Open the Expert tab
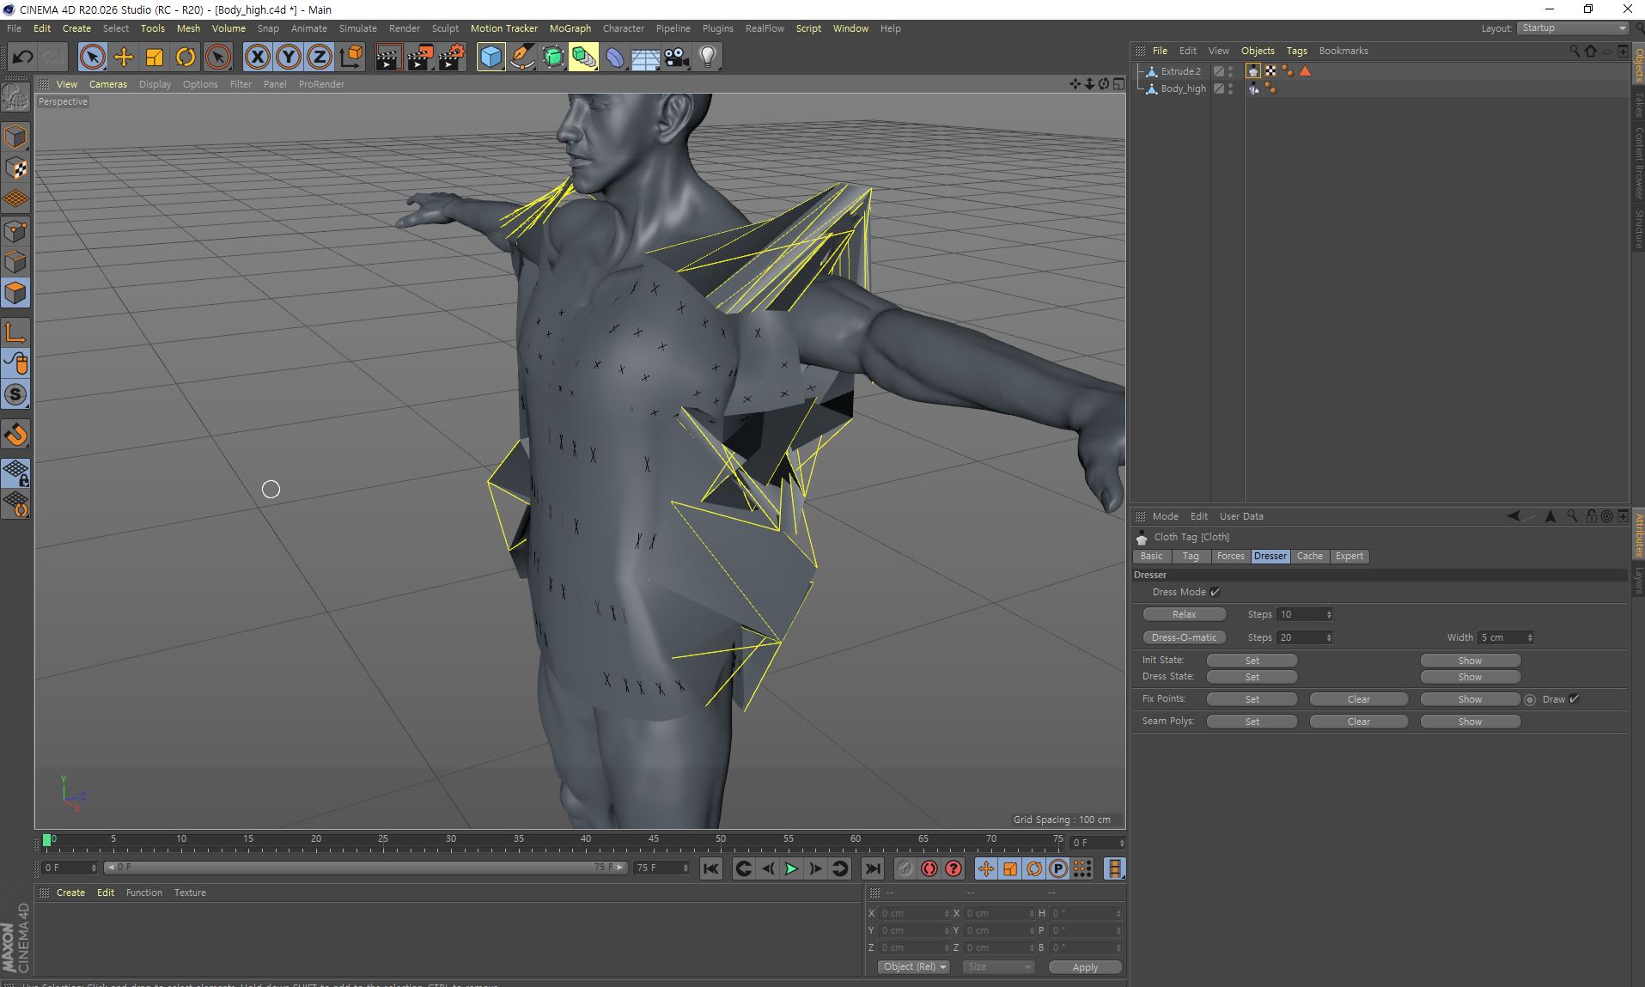This screenshot has width=1645, height=987. pos(1349,556)
